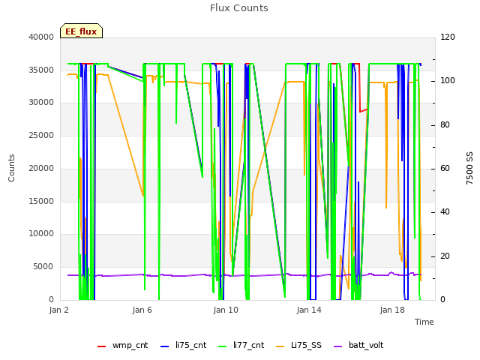The width and height of the screenshot is (480, 360).
Task: Click the 5000 left axis label
Action: pyautogui.click(x=43, y=267)
